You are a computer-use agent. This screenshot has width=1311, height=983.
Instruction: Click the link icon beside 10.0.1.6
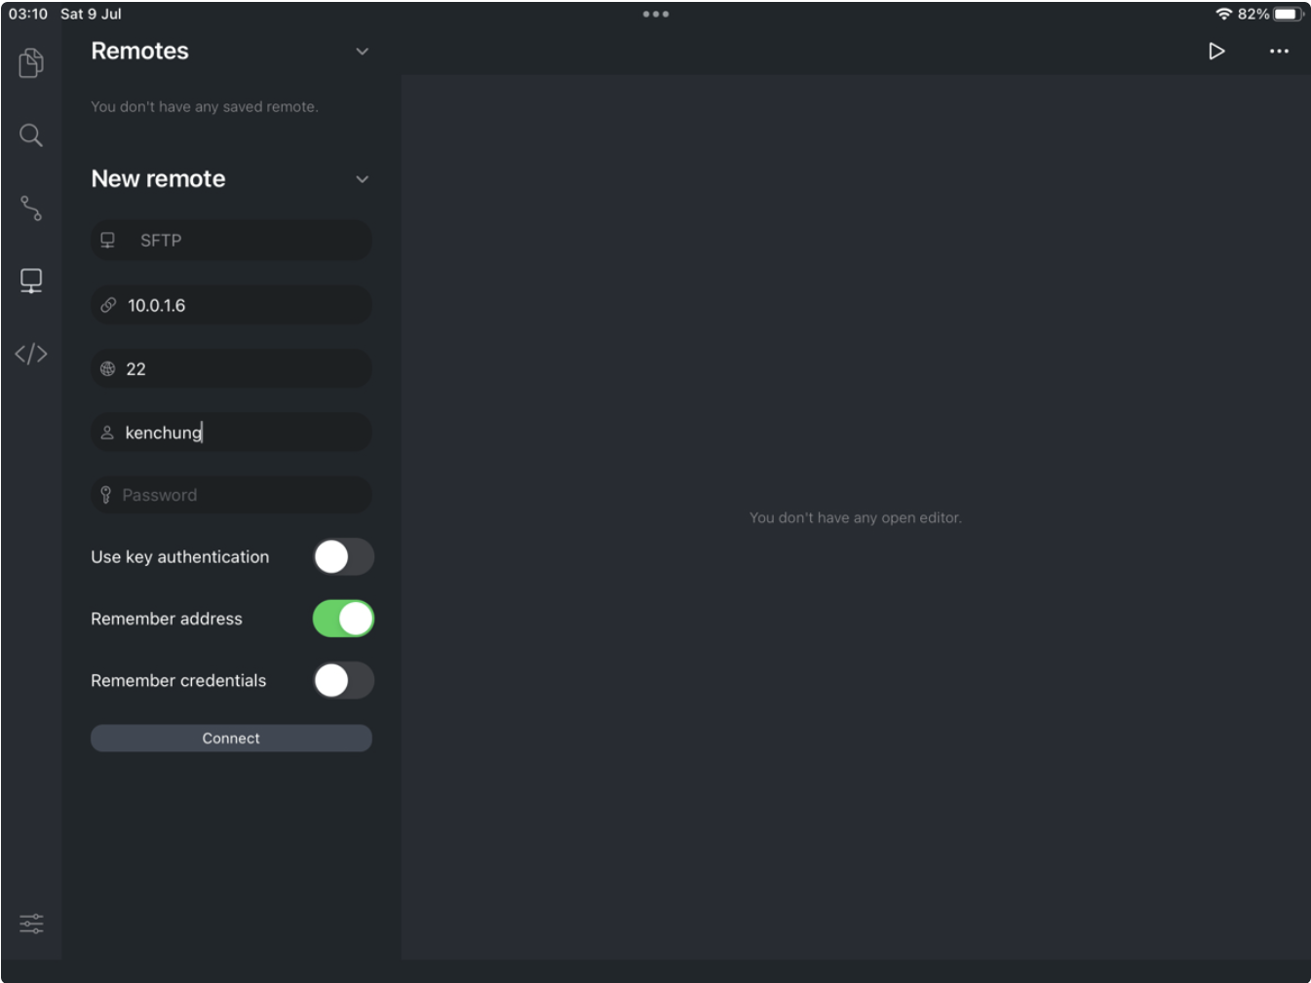tap(108, 305)
